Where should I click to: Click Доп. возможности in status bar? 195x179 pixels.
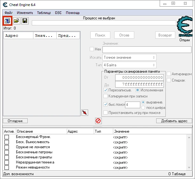pos(18,174)
